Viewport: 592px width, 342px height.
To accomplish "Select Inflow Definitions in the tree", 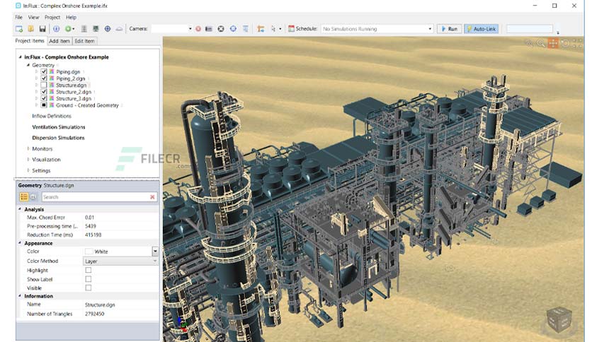I will (52, 116).
